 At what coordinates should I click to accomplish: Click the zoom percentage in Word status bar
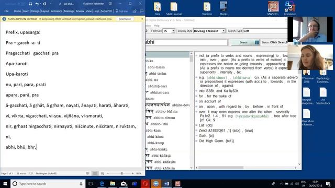pyautogui.click(x=138, y=173)
